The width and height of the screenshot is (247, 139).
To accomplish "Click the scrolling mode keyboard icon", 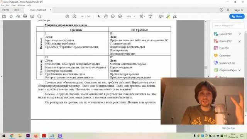I will 151,16.
